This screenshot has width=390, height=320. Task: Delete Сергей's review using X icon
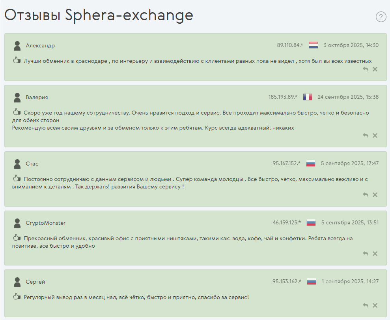click(x=375, y=305)
